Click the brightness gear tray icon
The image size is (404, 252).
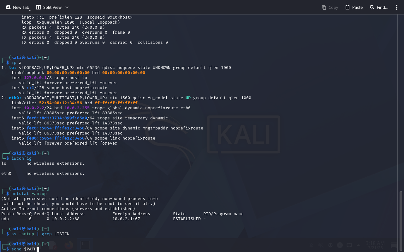coord(330,245)
